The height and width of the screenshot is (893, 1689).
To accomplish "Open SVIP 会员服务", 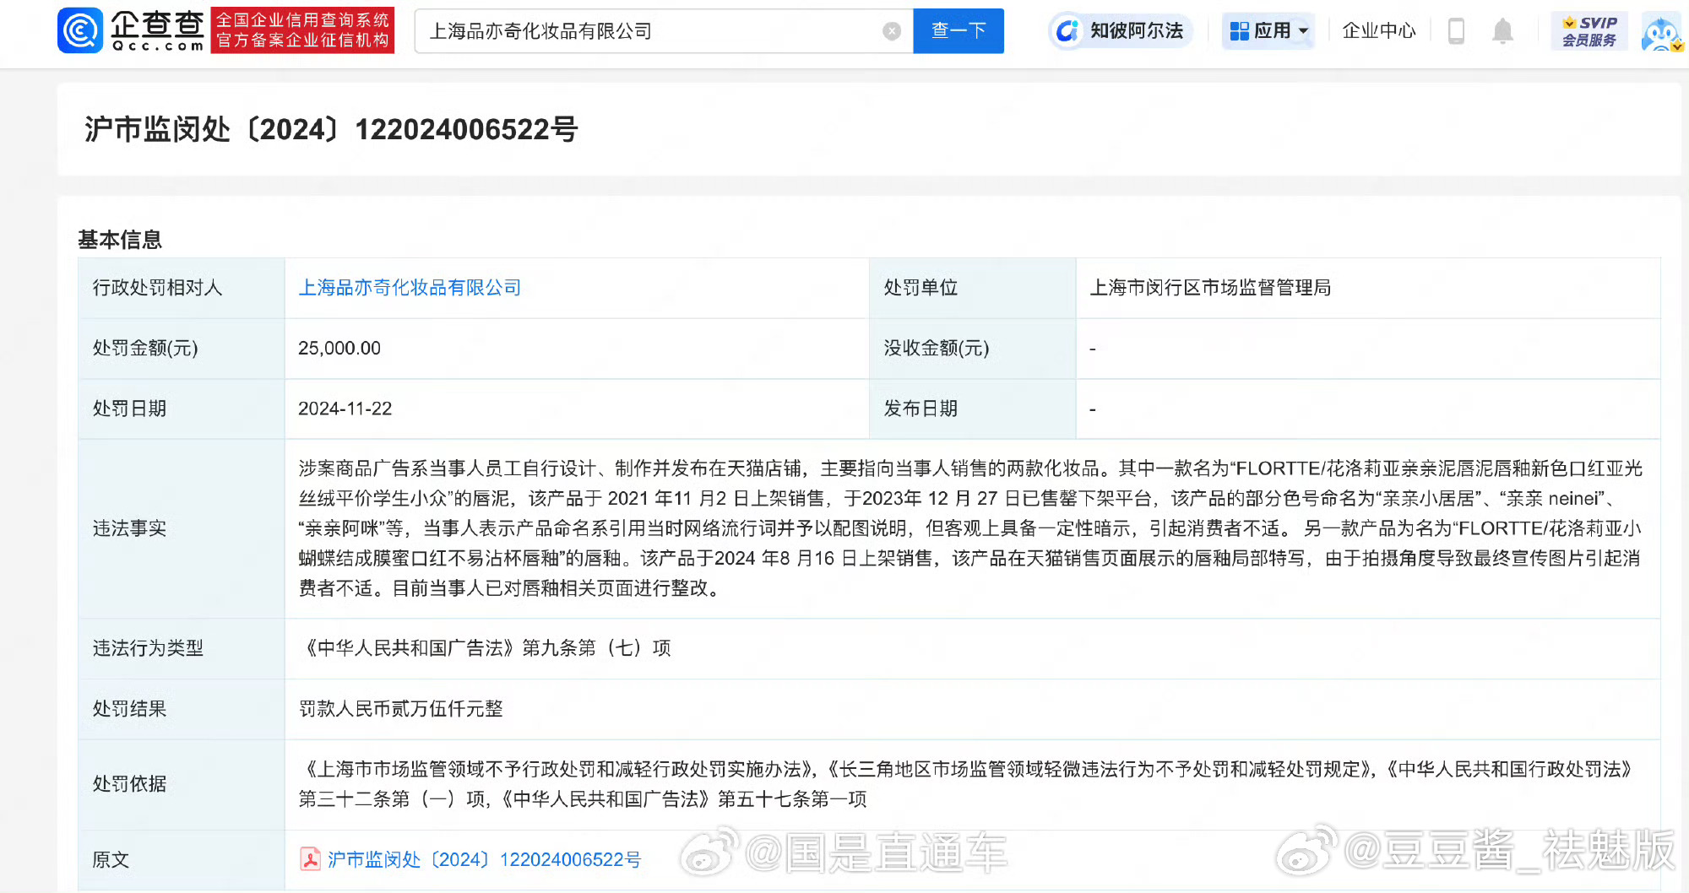I will click(x=1589, y=31).
